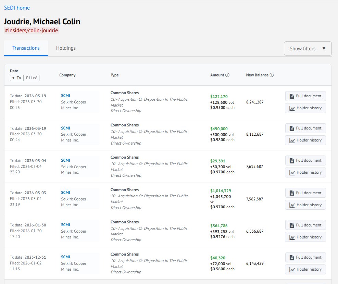Sort by Filed date toggle
Image resolution: width=338 pixels, height=284 pixels.
32,78
